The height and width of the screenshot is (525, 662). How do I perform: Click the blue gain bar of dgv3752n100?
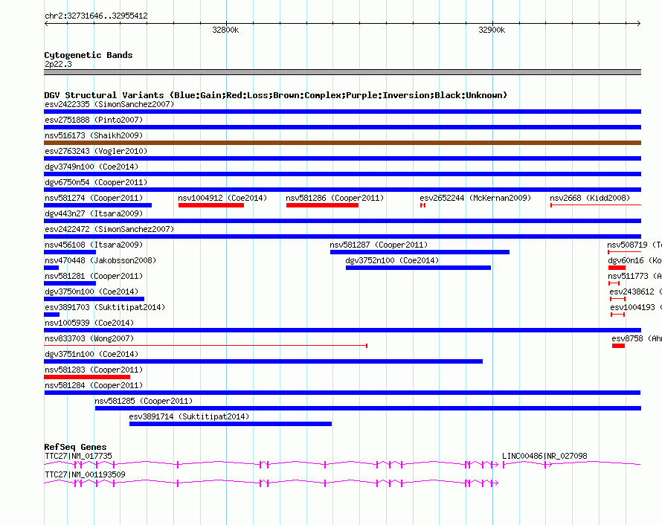coord(418,268)
